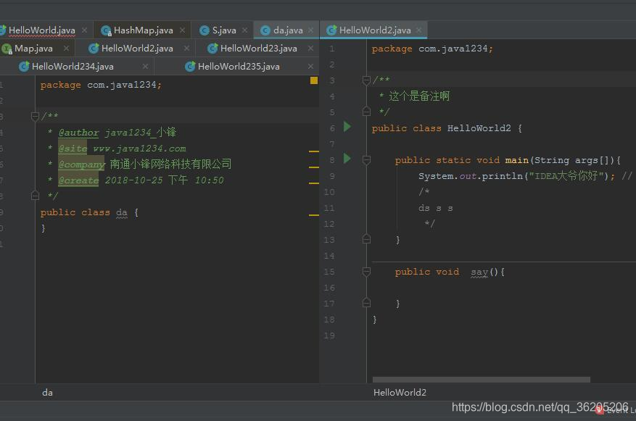
Task: Open the Map.java tab
Action: coord(33,49)
